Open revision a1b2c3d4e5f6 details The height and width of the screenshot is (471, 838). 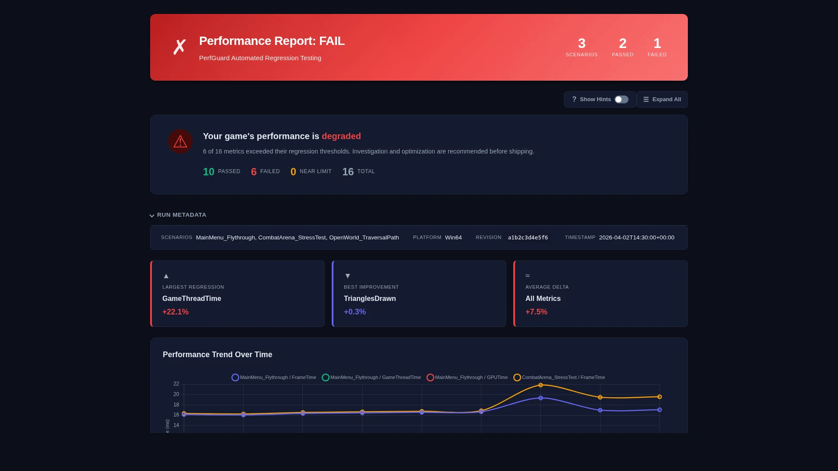tap(528, 237)
